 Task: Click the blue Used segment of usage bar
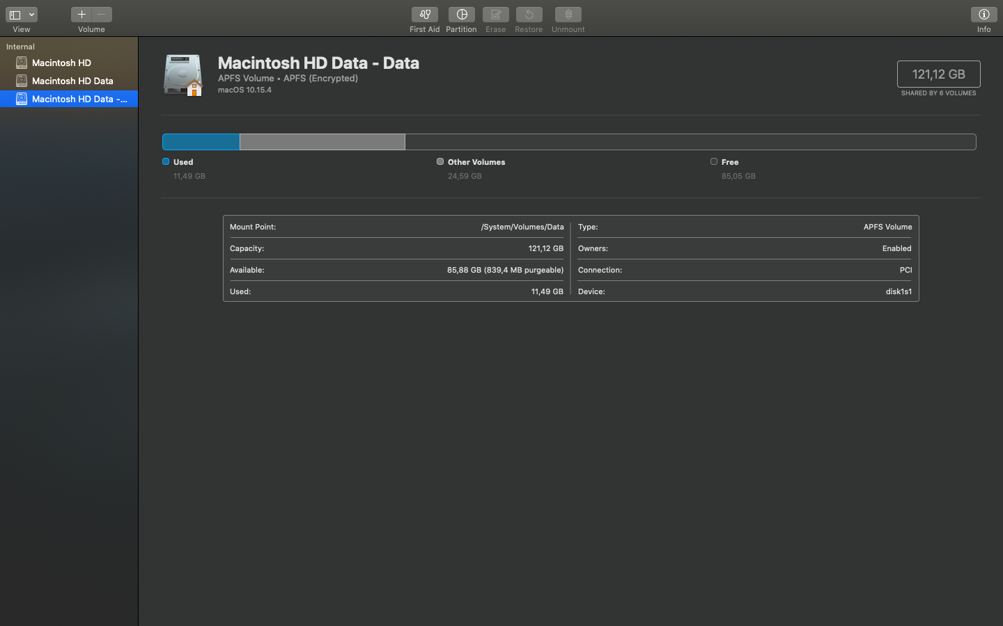[201, 142]
